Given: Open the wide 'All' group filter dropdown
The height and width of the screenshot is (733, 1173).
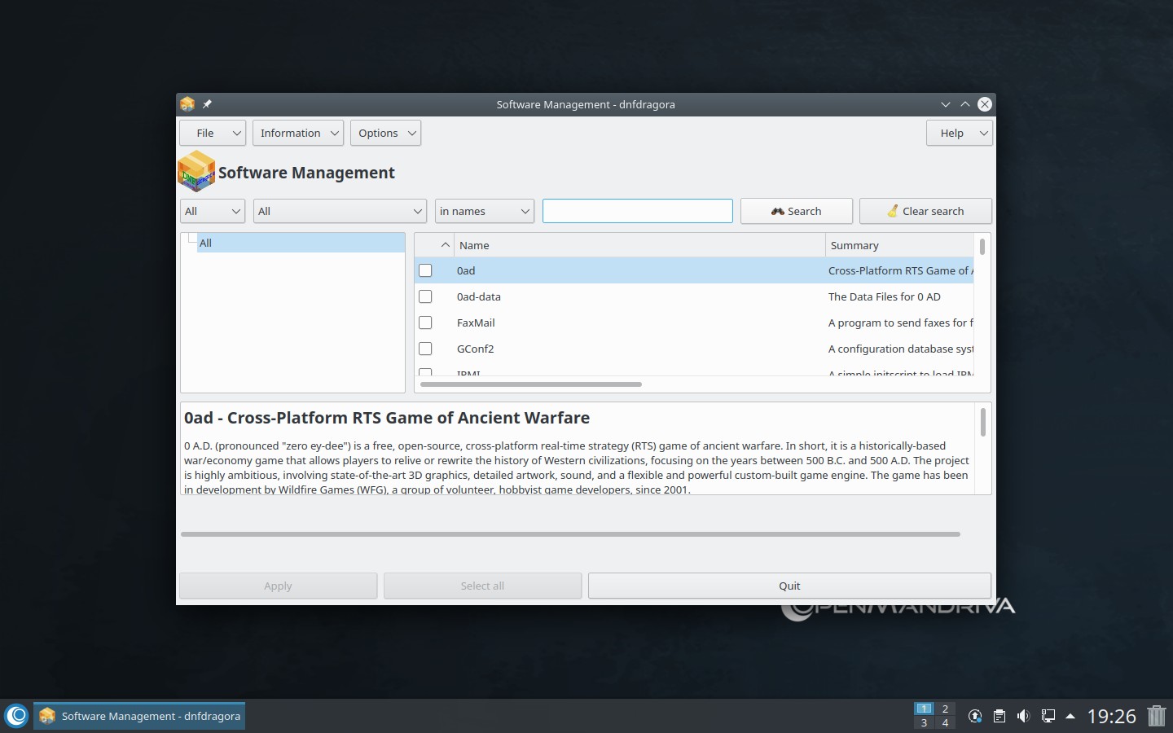Looking at the screenshot, I should click(x=339, y=211).
